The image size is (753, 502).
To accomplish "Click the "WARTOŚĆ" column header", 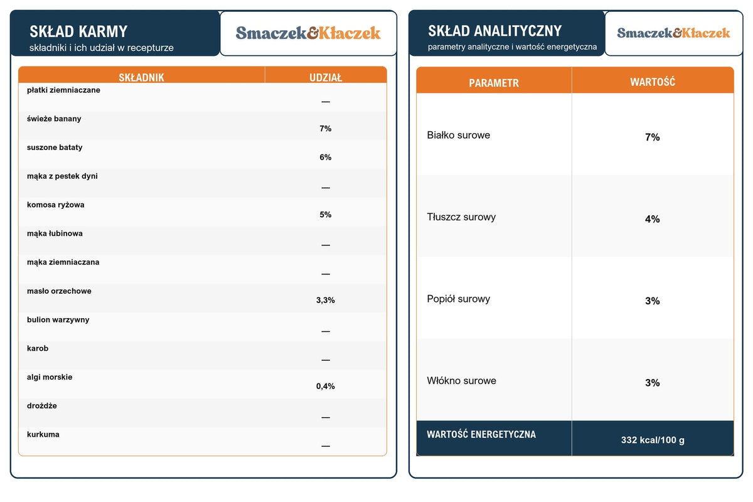I will [653, 82].
